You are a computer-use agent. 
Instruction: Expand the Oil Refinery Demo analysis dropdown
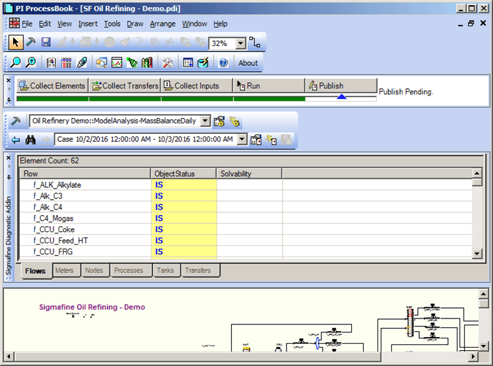(205, 121)
